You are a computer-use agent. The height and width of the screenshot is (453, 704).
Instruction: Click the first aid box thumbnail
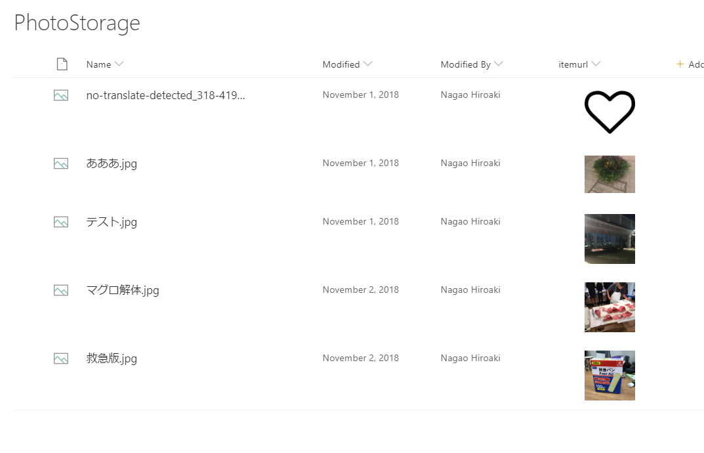610,376
